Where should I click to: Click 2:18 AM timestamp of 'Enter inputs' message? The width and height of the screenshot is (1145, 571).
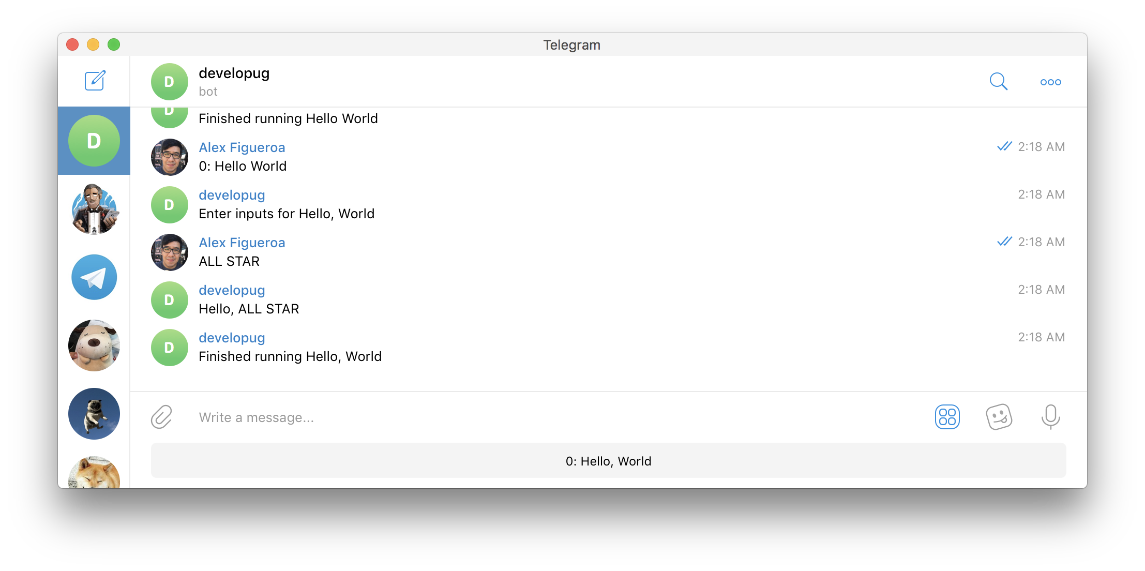(x=1041, y=194)
